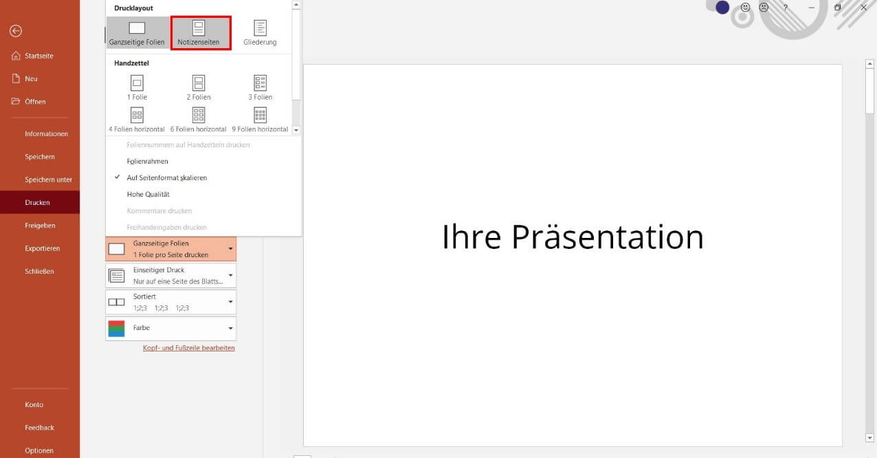Open help question mark
Viewport: 877px width, 458px height.
[786, 8]
